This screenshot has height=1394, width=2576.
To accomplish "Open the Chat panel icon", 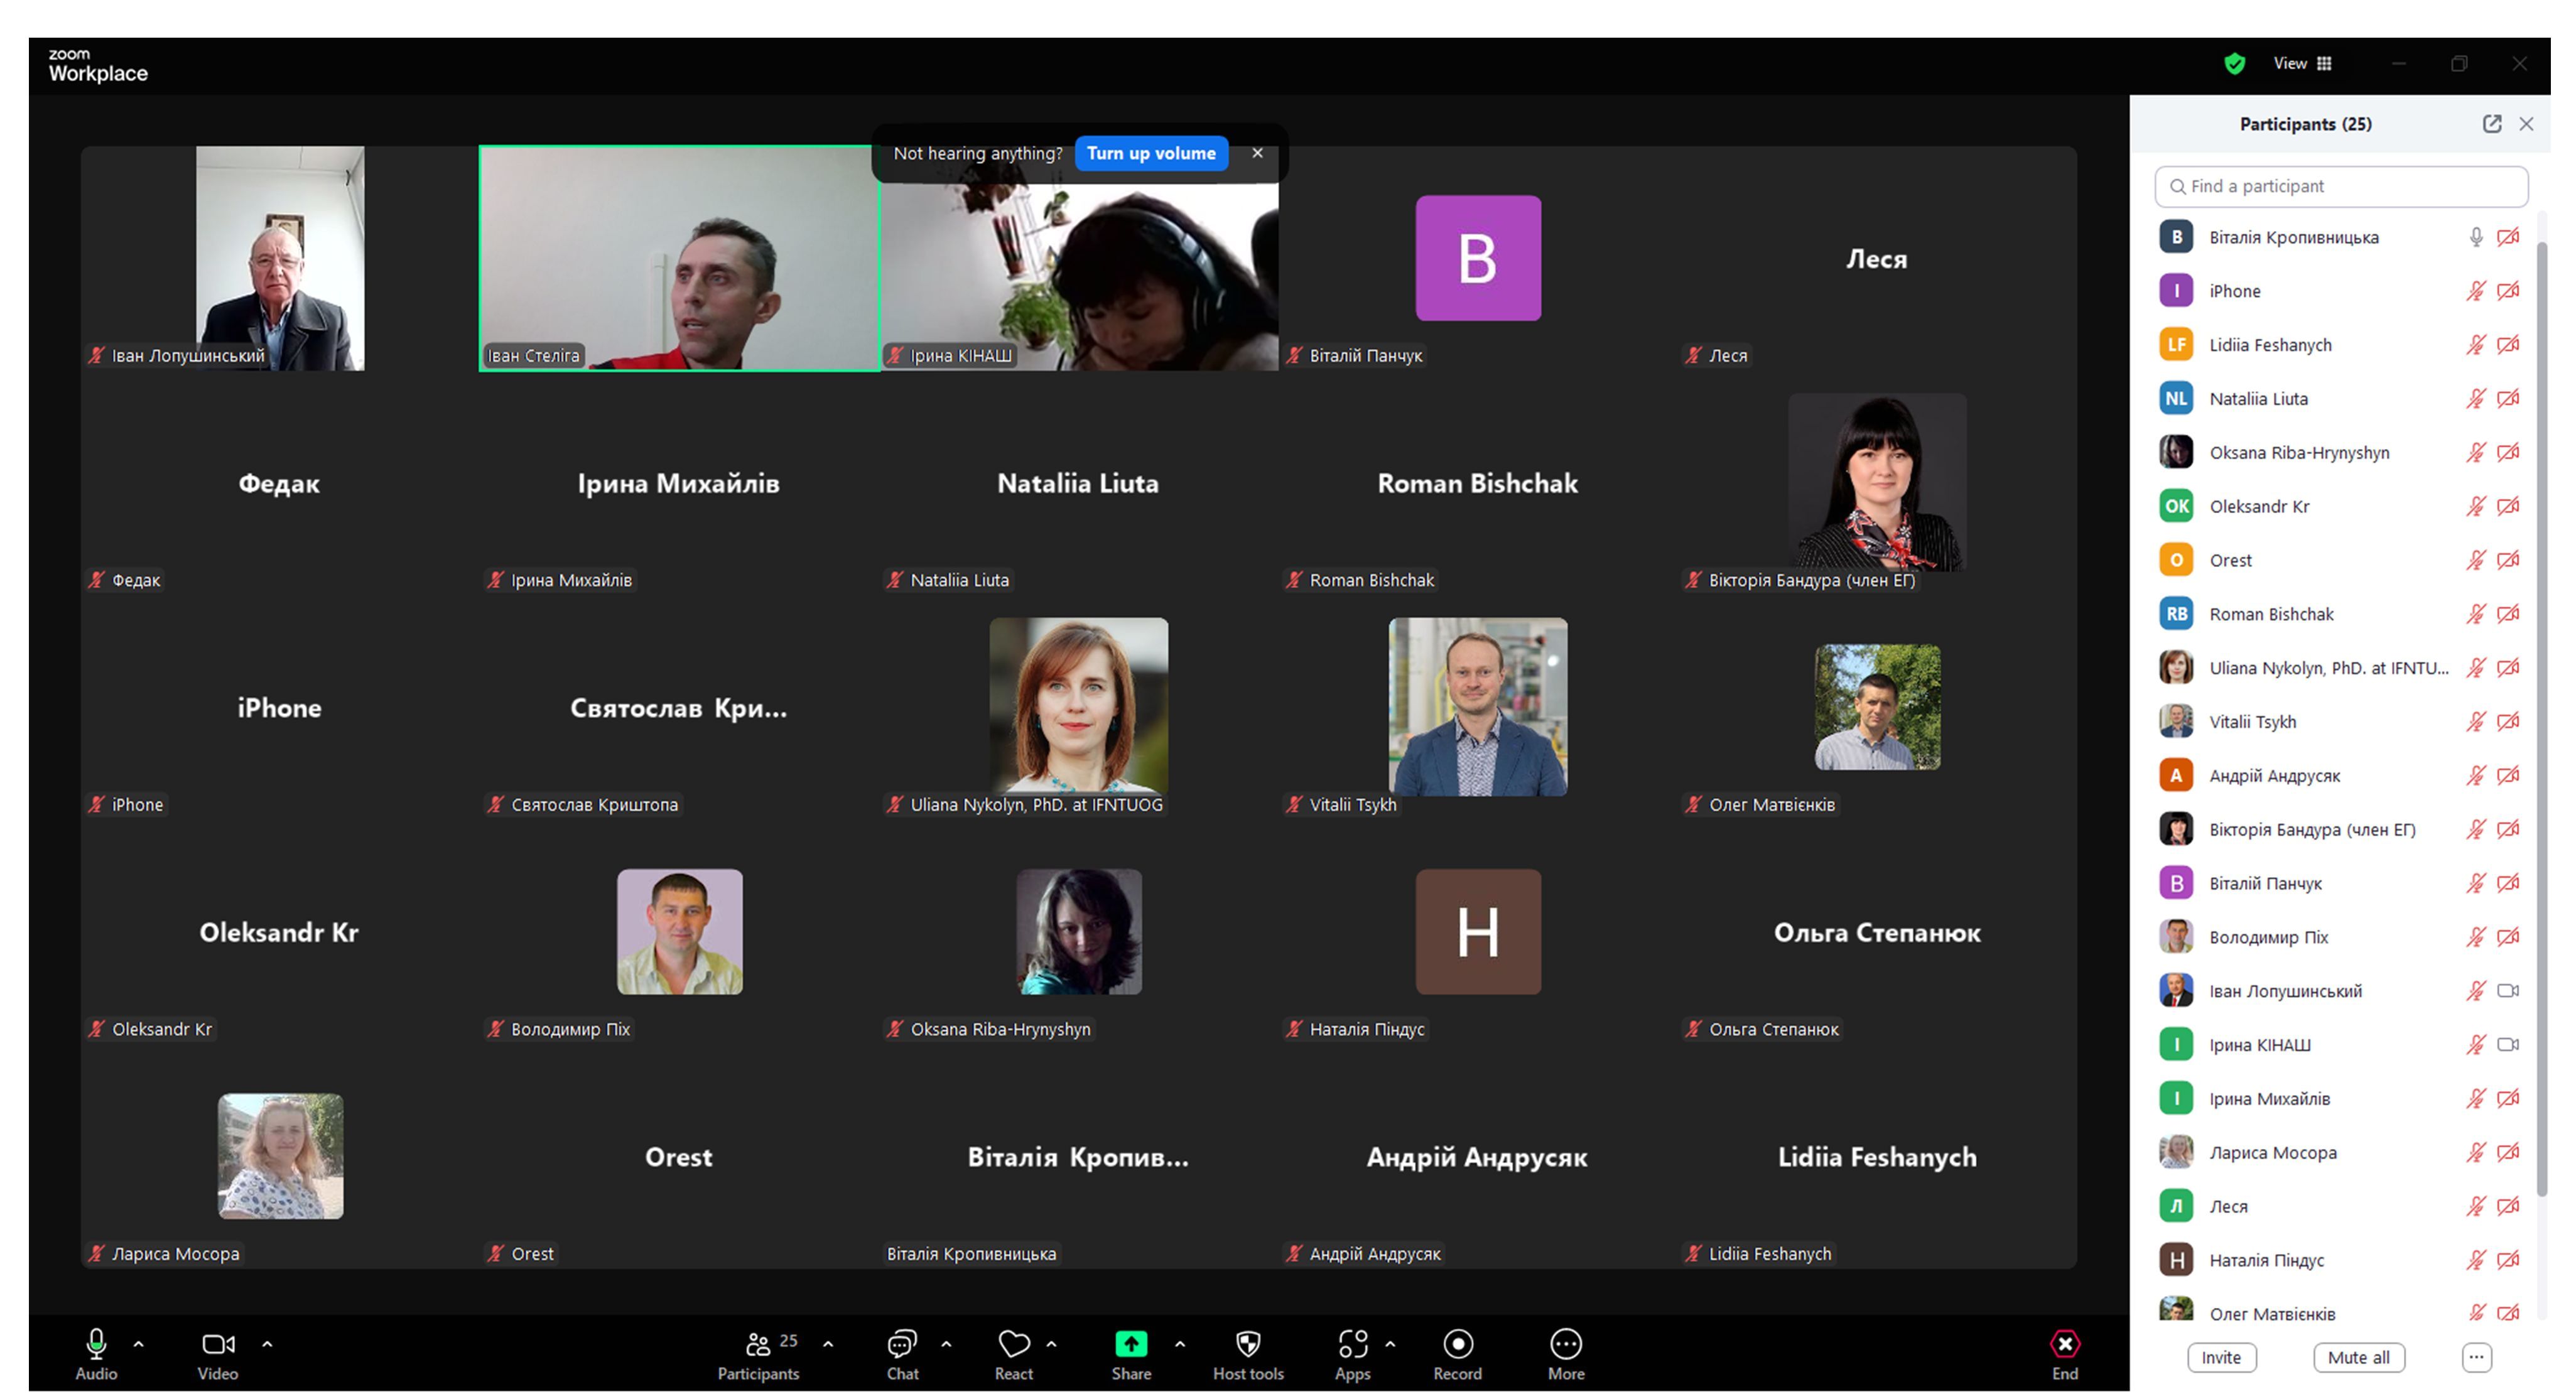I will point(902,1345).
